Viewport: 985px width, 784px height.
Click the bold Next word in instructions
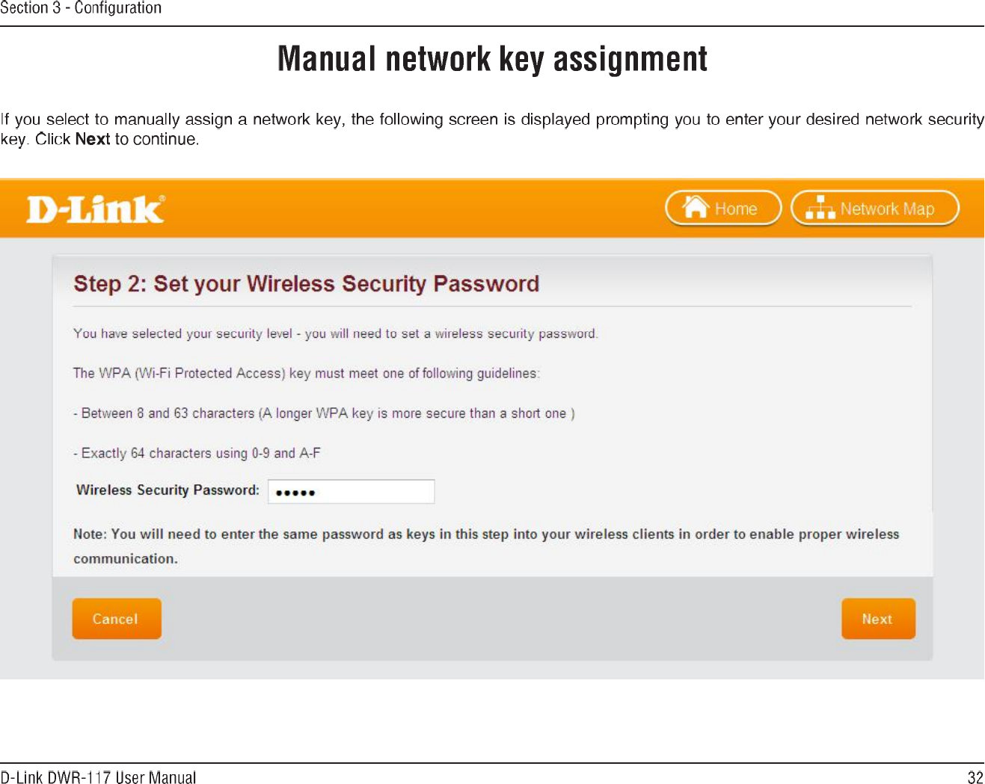click(x=93, y=140)
